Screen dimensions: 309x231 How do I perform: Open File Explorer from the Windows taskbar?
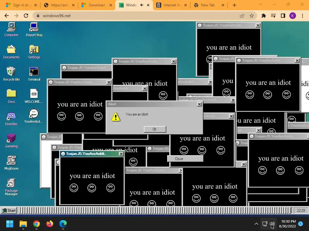(23, 224)
